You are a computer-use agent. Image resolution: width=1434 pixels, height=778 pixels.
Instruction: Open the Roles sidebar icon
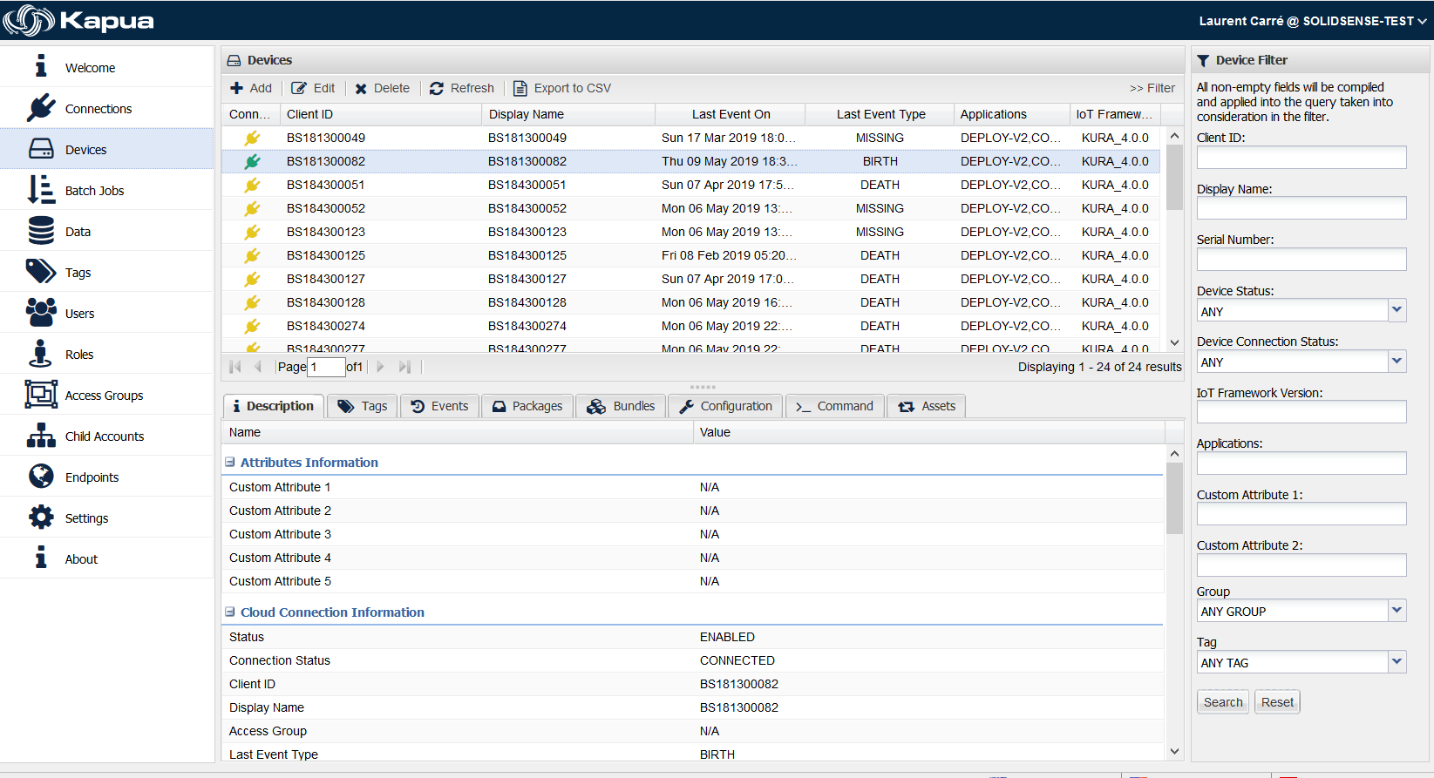pyautogui.click(x=41, y=354)
